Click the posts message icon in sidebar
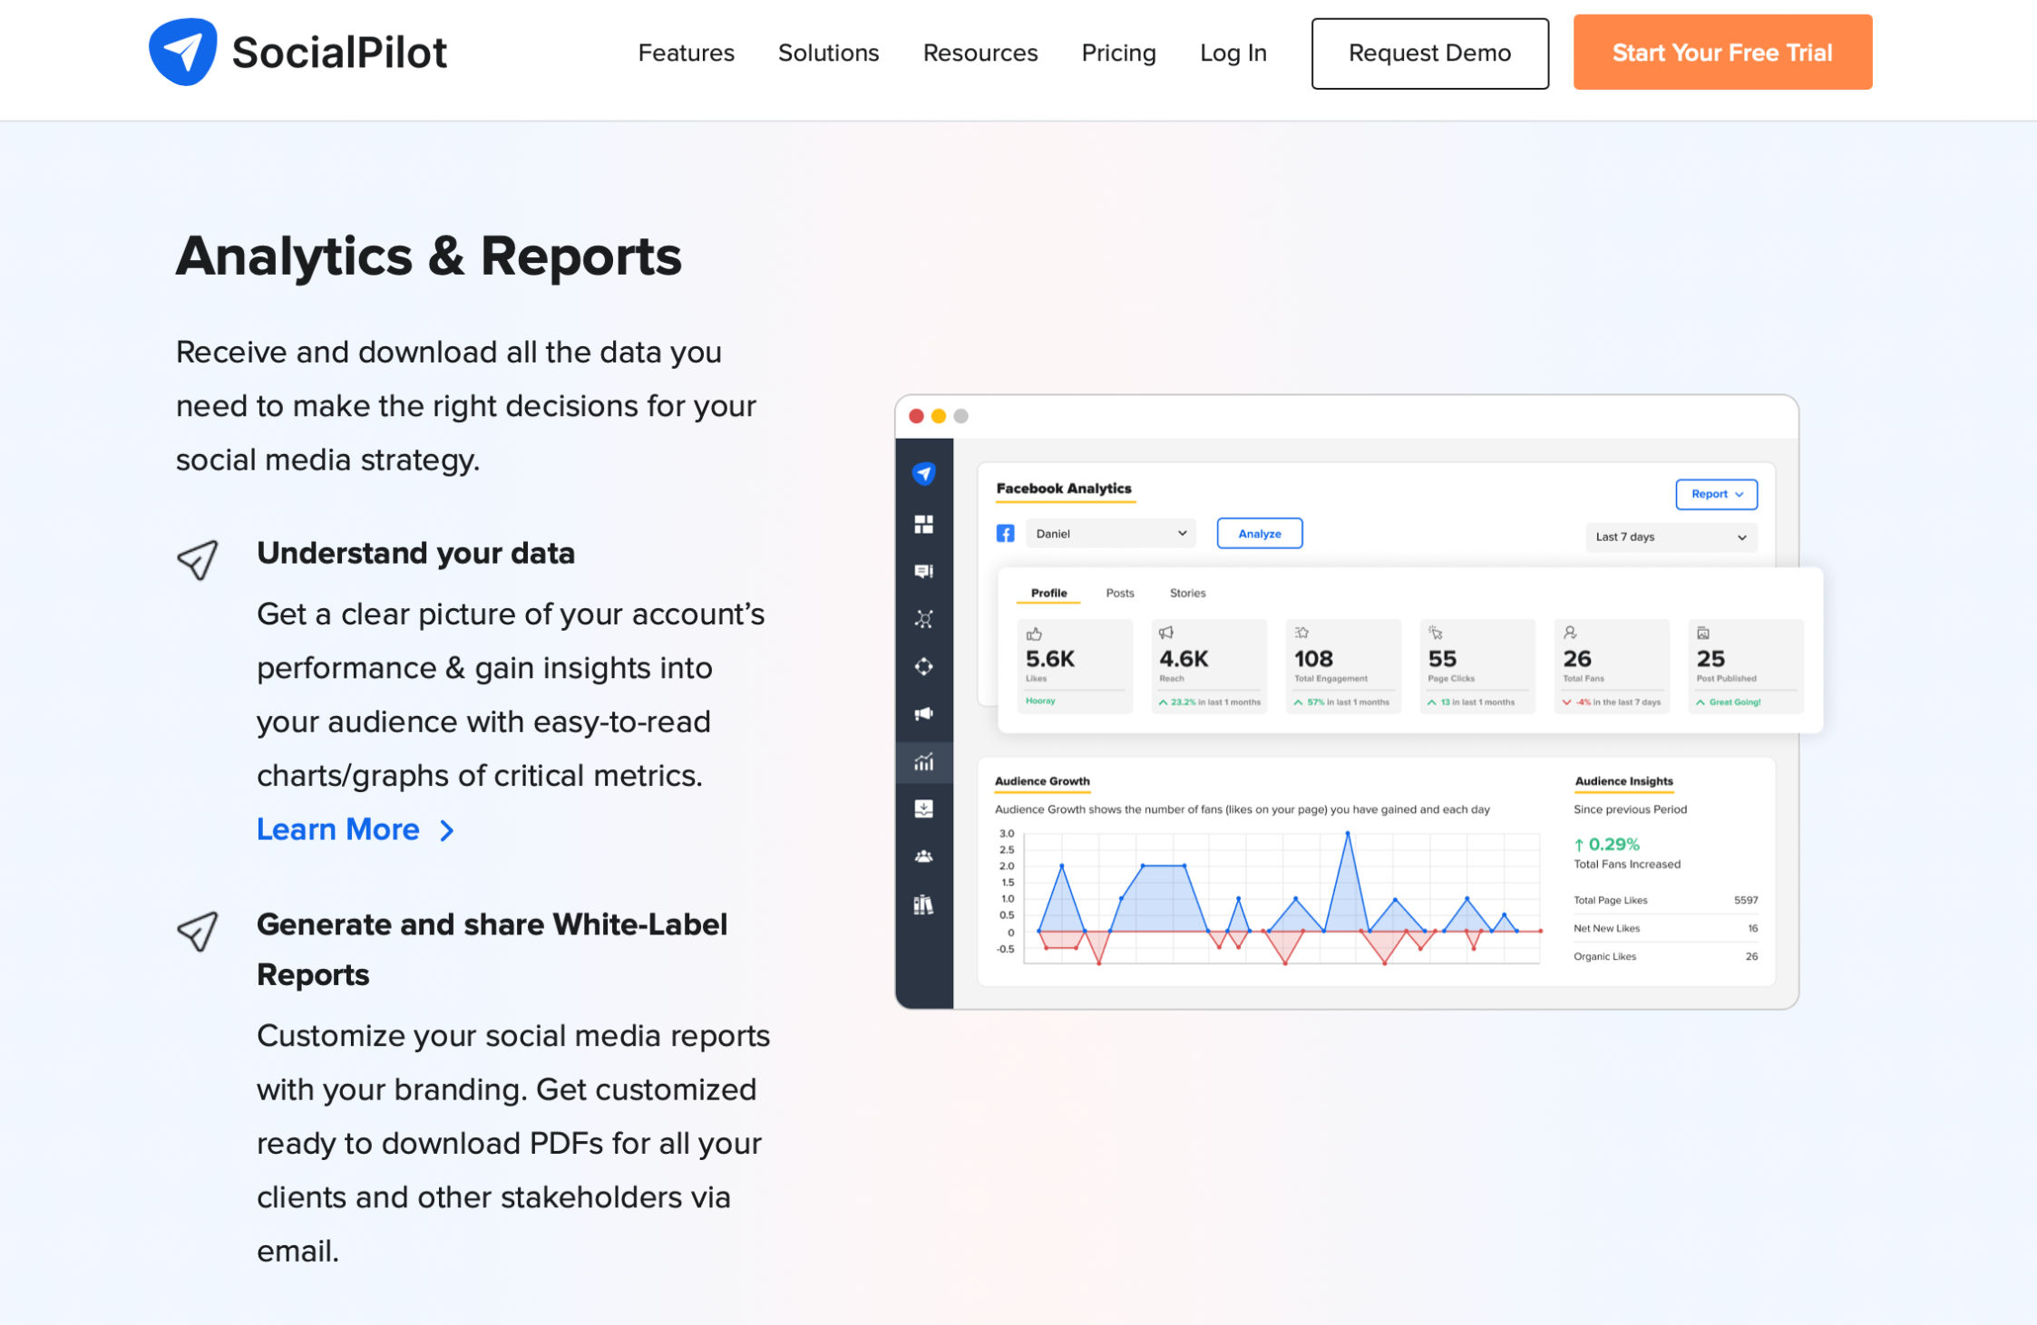The width and height of the screenshot is (2037, 1325). click(x=923, y=571)
